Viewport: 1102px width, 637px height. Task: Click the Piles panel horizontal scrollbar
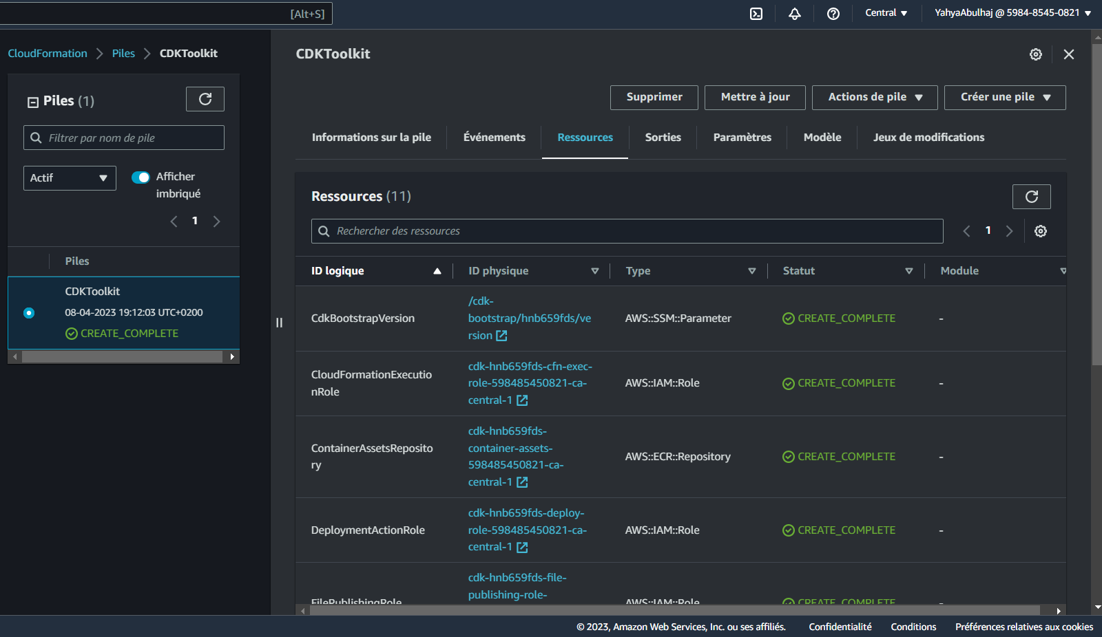pyautogui.click(x=123, y=356)
